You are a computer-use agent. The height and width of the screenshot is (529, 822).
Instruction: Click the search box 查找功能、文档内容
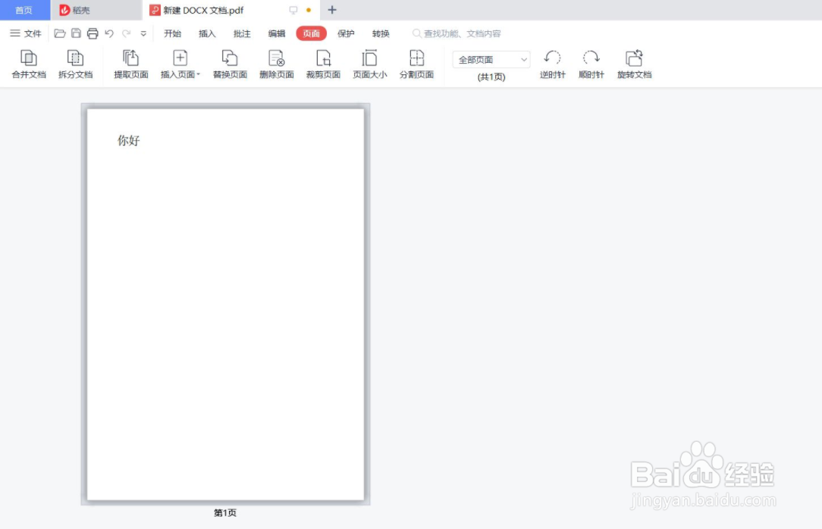click(457, 33)
